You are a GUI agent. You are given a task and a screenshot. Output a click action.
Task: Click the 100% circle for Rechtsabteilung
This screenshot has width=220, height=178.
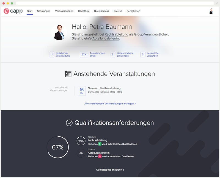[81, 141]
